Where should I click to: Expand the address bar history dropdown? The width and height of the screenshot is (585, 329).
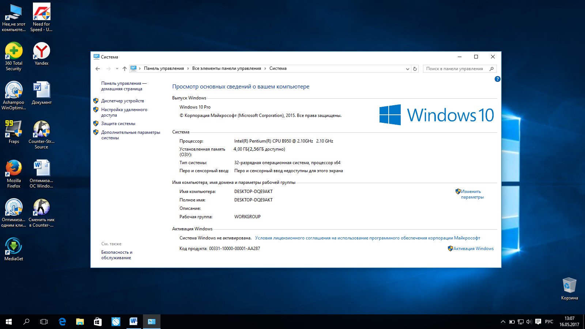pyautogui.click(x=407, y=69)
